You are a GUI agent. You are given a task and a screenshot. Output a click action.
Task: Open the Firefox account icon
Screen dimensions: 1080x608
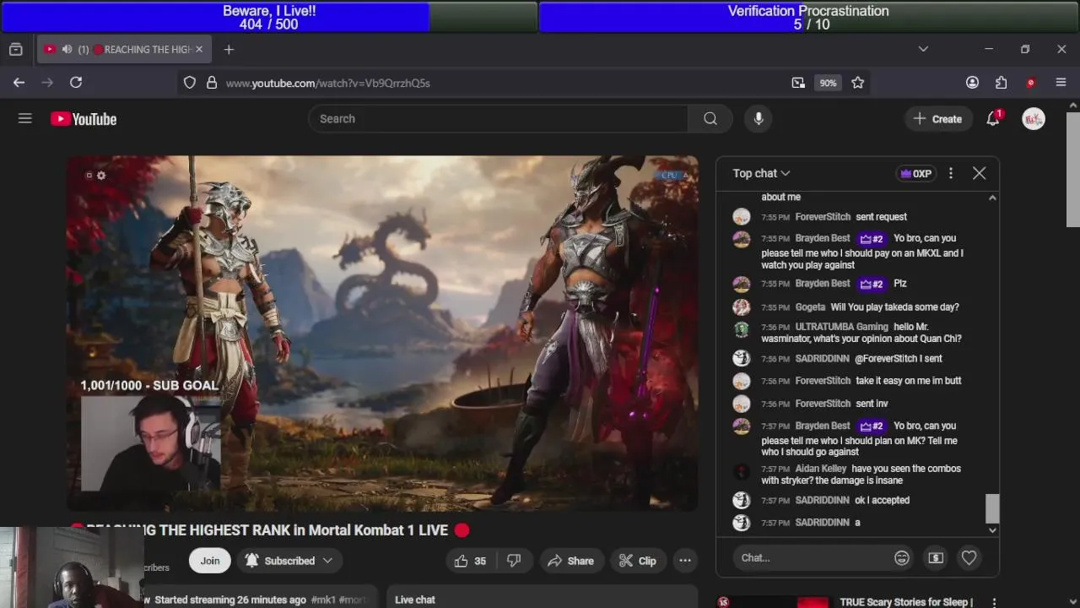[x=972, y=83]
